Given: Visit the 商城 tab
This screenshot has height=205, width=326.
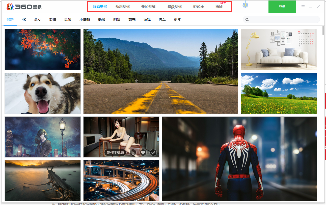Looking at the screenshot, I should 219,7.
